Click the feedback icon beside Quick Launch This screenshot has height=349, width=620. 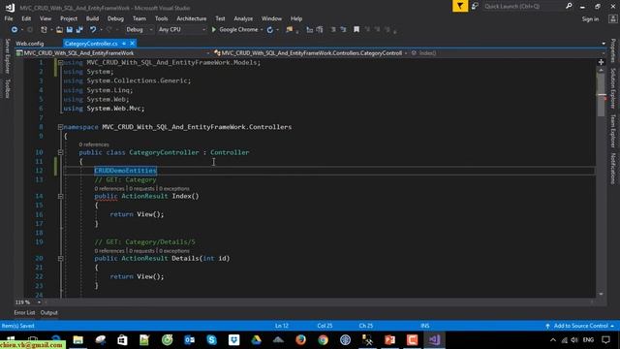click(x=475, y=6)
